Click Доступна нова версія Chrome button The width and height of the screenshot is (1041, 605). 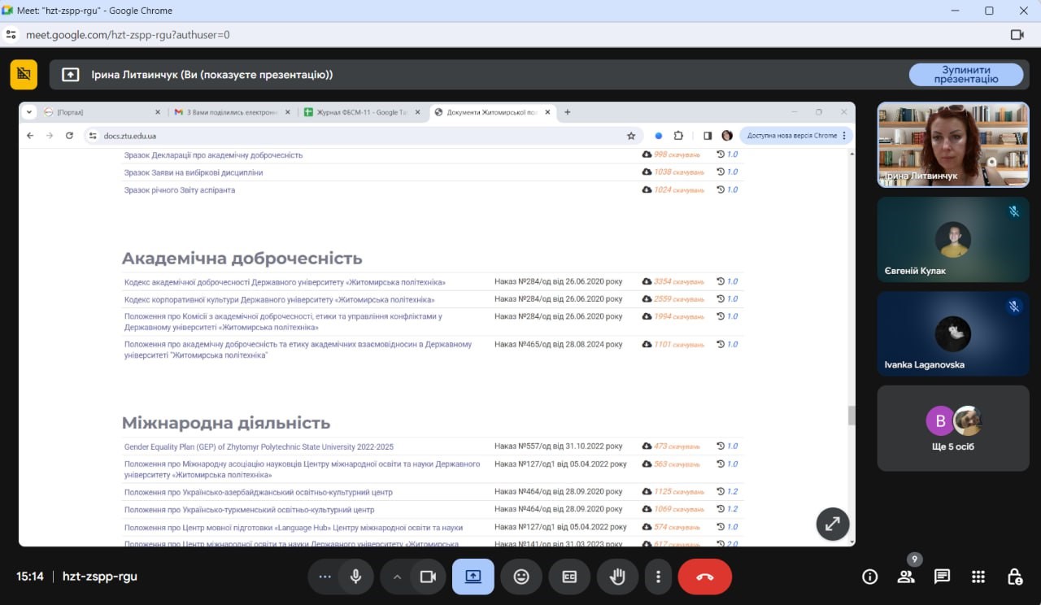pyautogui.click(x=796, y=136)
